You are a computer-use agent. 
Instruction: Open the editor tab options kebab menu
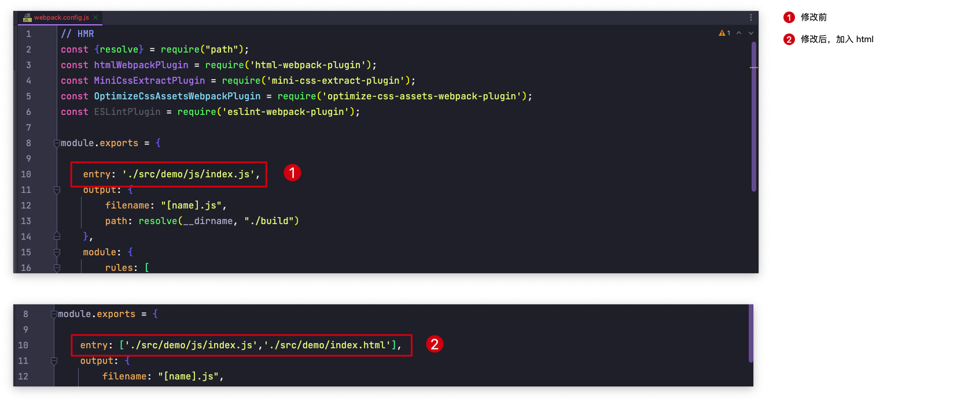[751, 18]
